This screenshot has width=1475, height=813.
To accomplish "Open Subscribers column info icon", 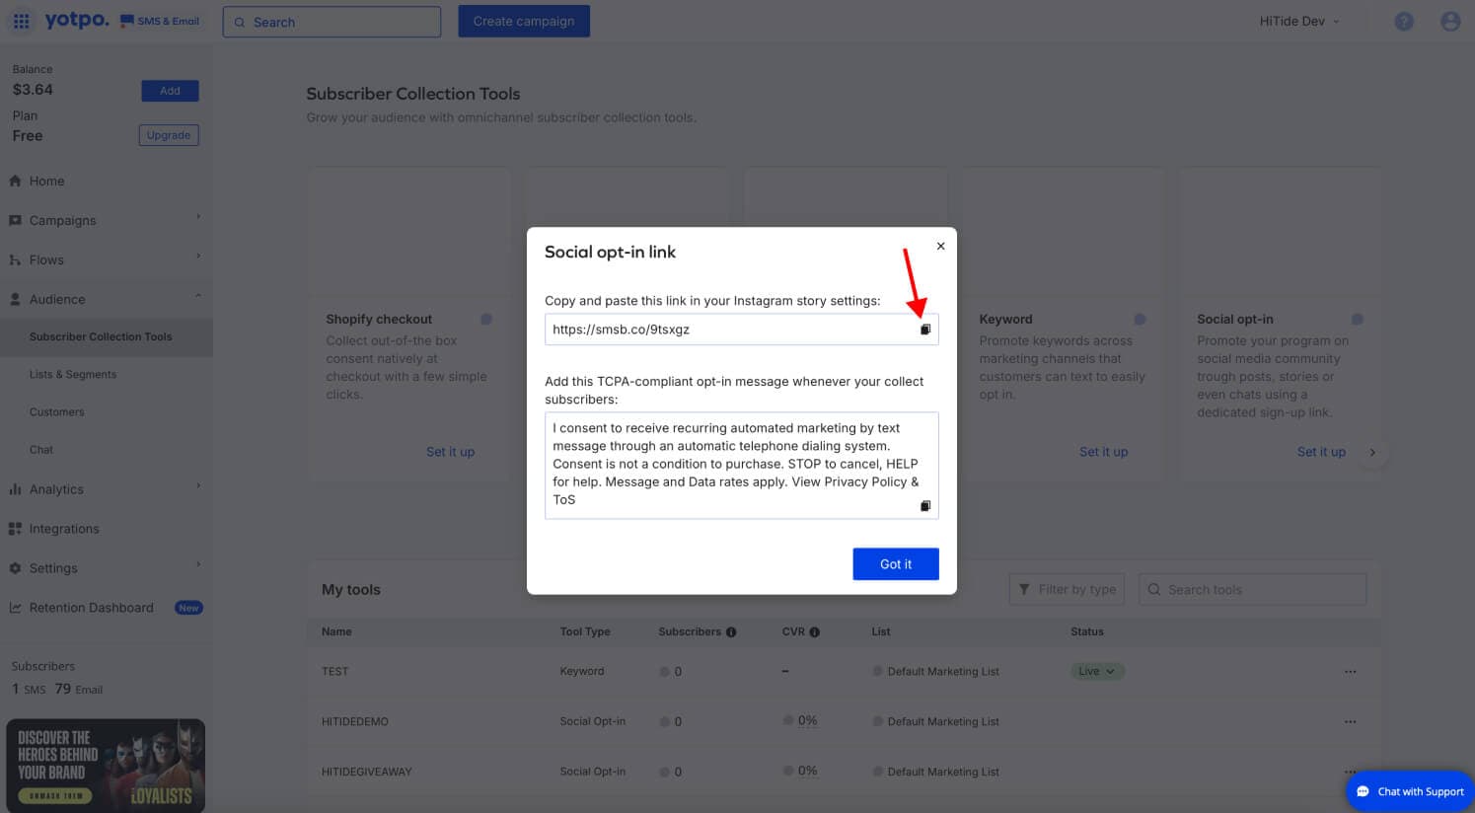I will tap(731, 632).
